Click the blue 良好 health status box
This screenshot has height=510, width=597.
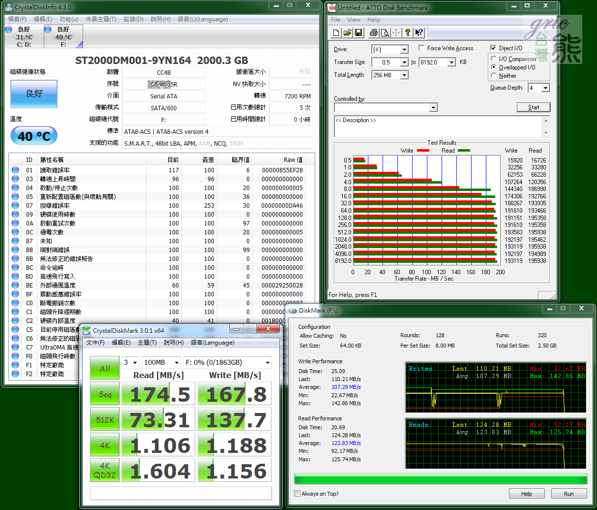tap(34, 94)
